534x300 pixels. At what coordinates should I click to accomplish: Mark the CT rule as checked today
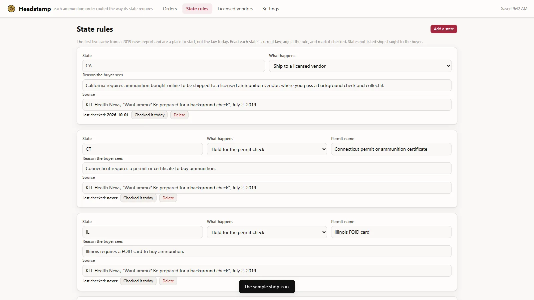139,198
